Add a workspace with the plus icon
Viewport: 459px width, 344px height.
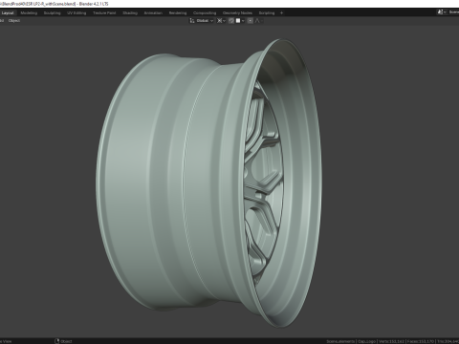click(x=281, y=13)
